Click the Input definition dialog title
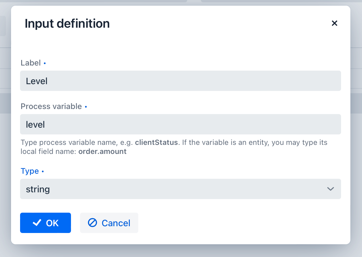Viewport: 362px width, 257px height. tap(67, 23)
